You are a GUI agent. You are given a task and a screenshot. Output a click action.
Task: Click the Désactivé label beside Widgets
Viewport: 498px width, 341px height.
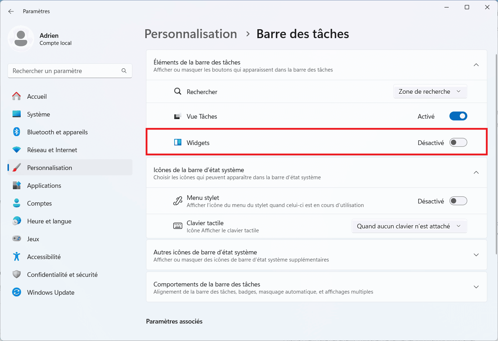(431, 143)
